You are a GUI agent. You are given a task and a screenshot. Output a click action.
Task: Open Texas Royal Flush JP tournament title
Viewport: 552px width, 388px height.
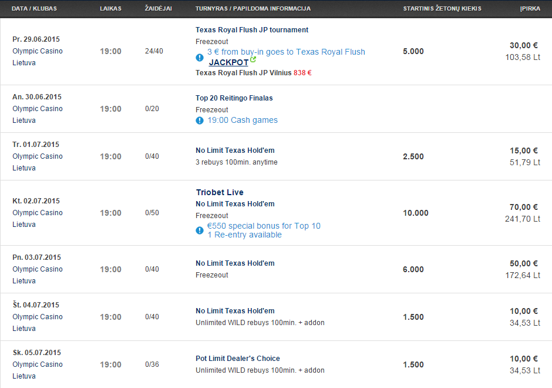coord(252,30)
